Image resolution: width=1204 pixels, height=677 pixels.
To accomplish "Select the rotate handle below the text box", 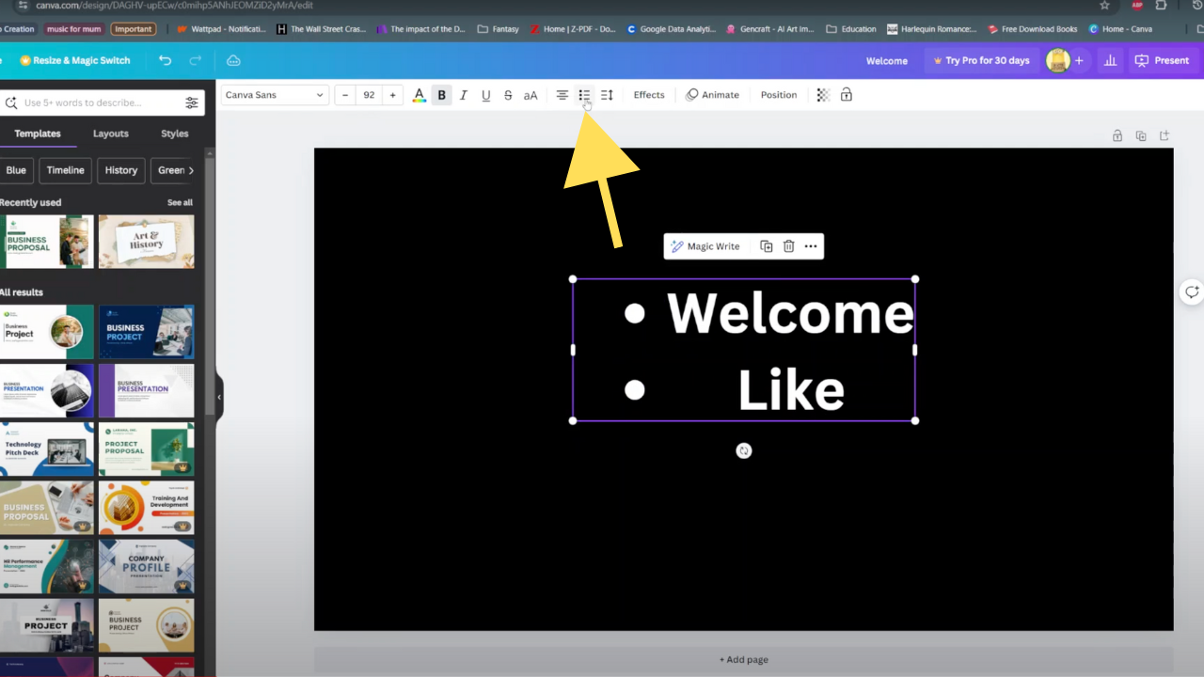I will pyautogui.click(x=744, y=451).
